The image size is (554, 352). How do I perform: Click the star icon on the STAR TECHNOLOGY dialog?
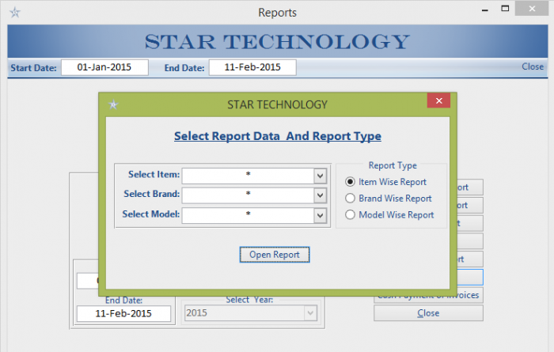[113, 104]
